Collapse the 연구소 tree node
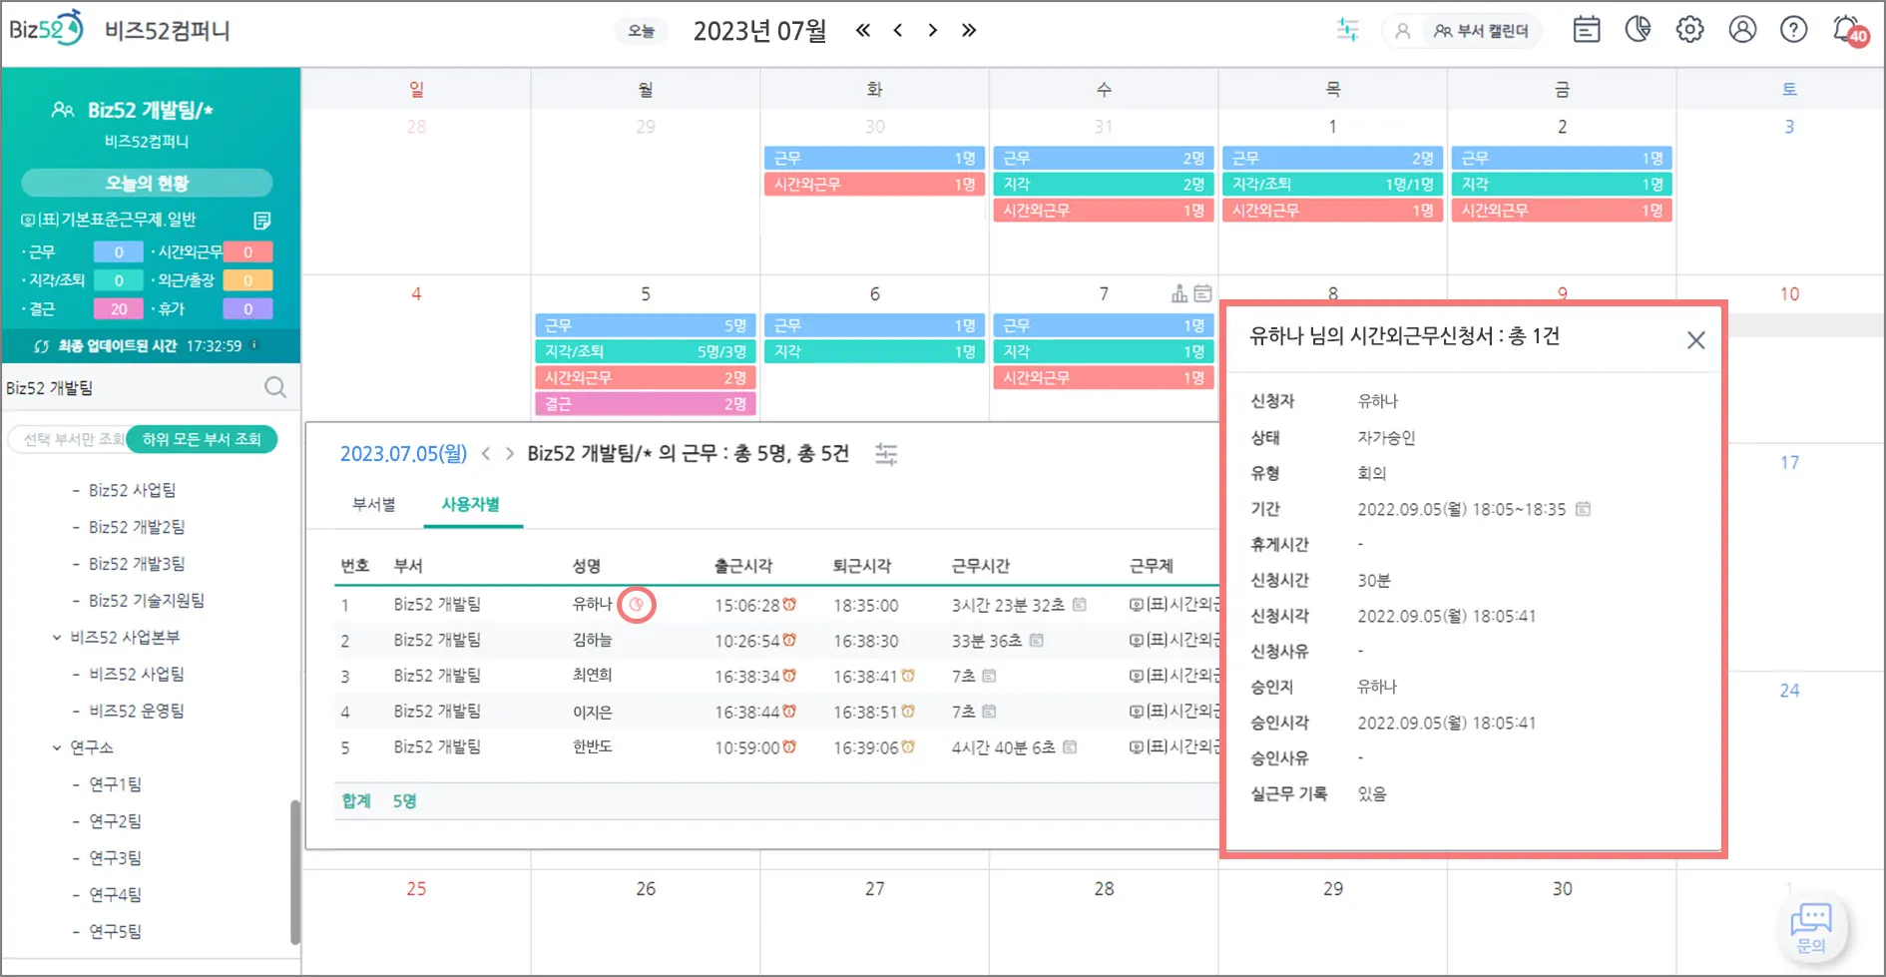The width and height of the screenshot is (1886, 977). (x=57, y=747)
